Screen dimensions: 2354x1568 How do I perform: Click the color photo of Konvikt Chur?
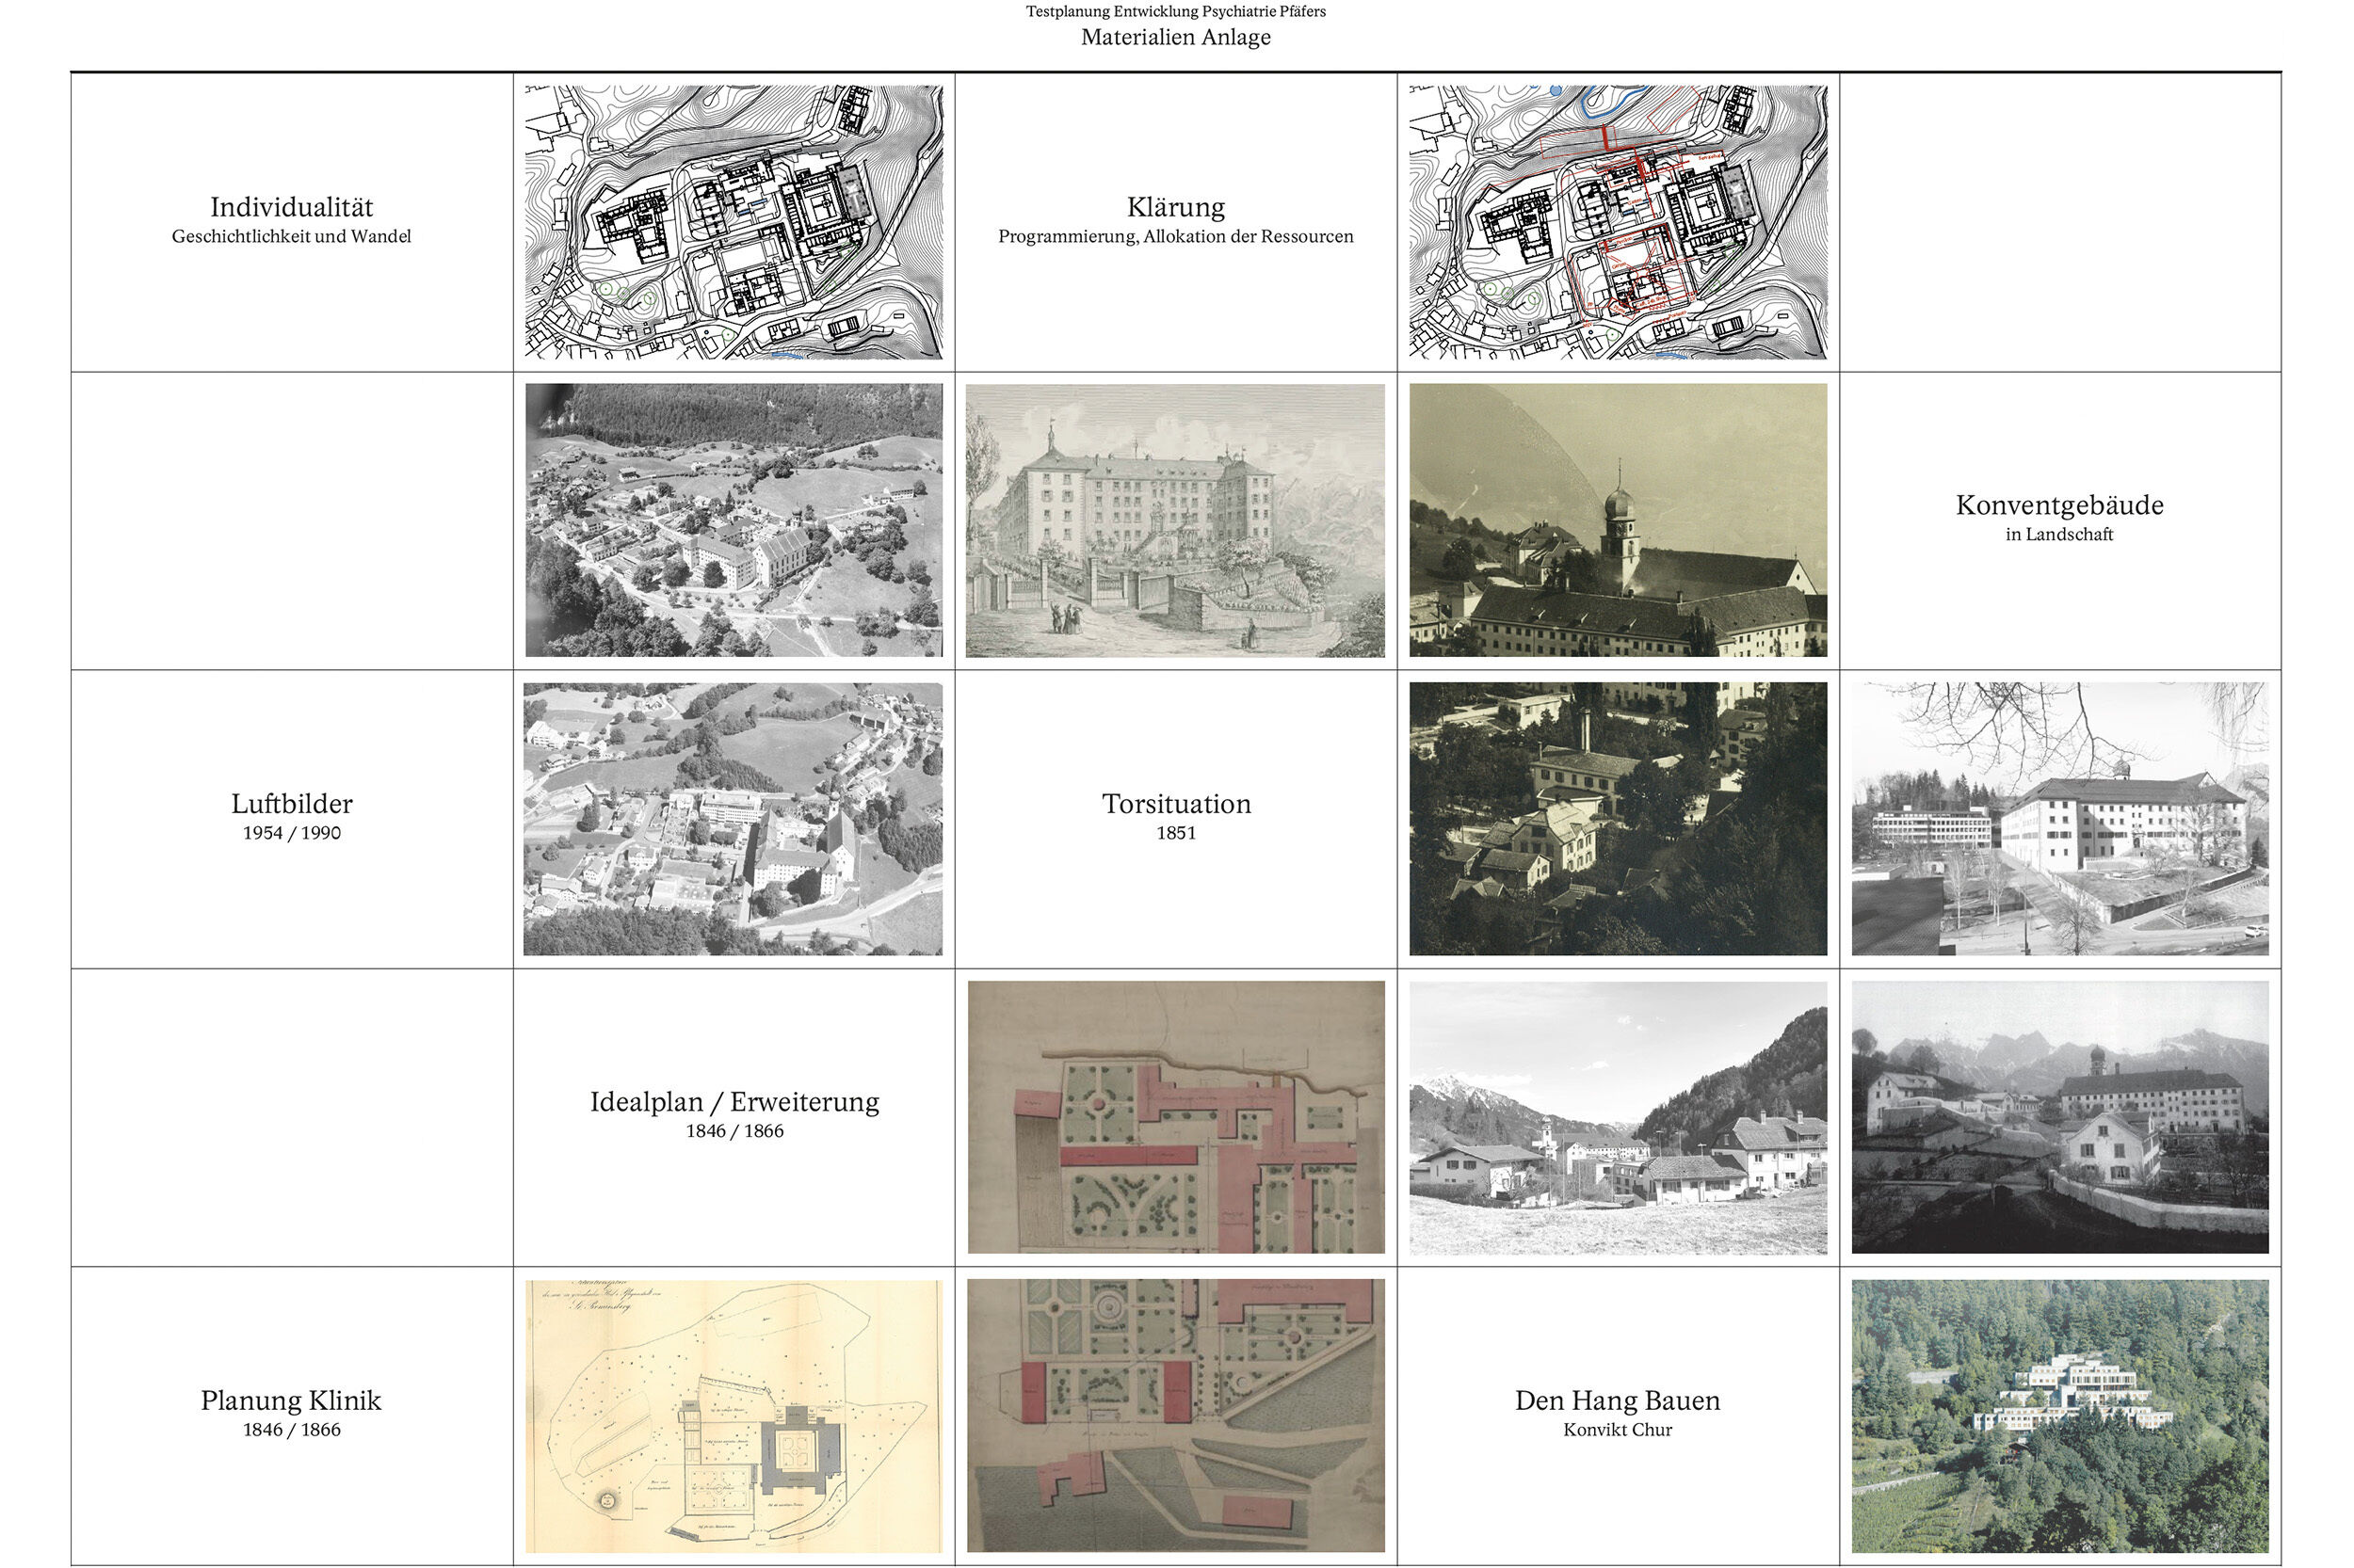click(2059, 1415)
